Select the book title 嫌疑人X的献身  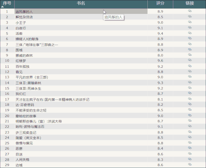[27, 39]
